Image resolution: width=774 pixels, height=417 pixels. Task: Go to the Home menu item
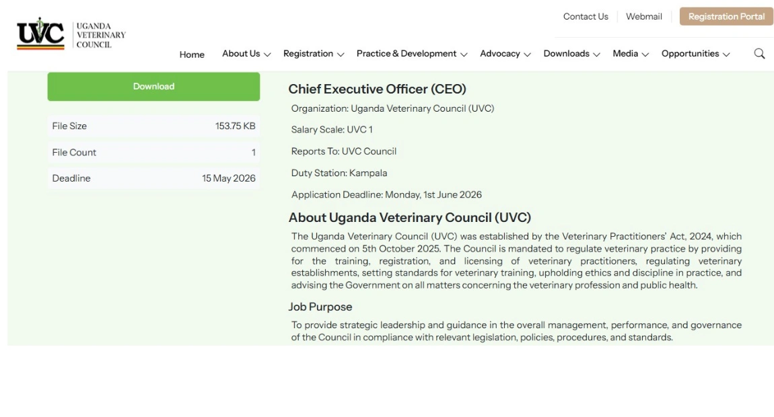(192, 54)
